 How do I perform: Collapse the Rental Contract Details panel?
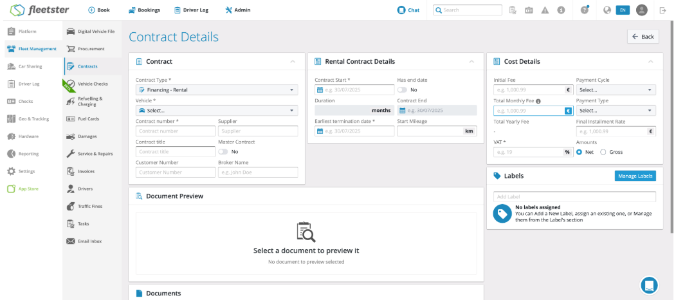[471, 62]
